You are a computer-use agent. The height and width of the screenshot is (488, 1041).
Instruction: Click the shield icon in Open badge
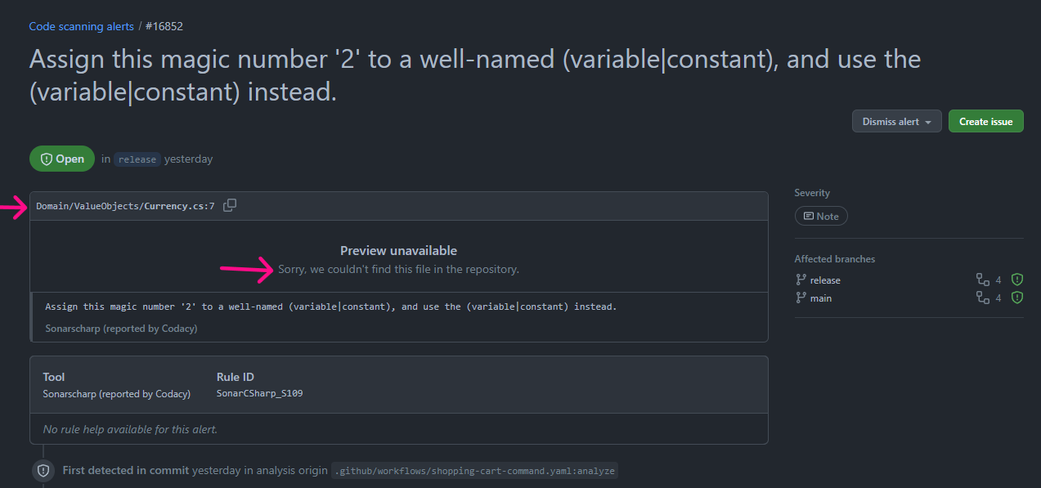pos(47,159)
